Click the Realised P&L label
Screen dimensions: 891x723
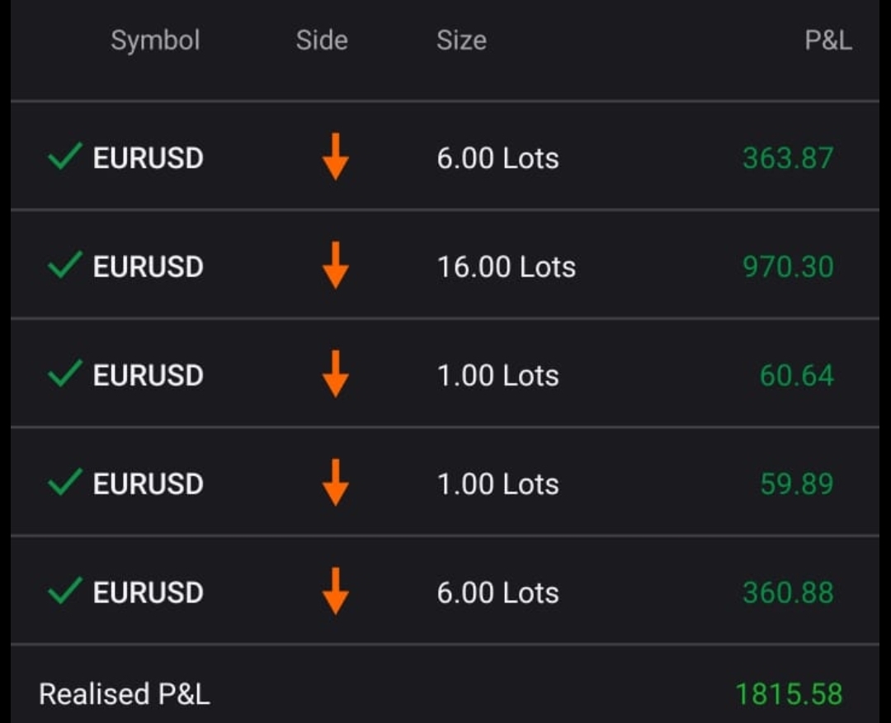(x=125, y=694)
